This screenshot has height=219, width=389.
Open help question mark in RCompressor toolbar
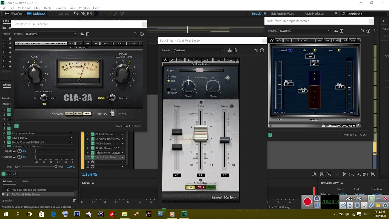tap(359, 40)
